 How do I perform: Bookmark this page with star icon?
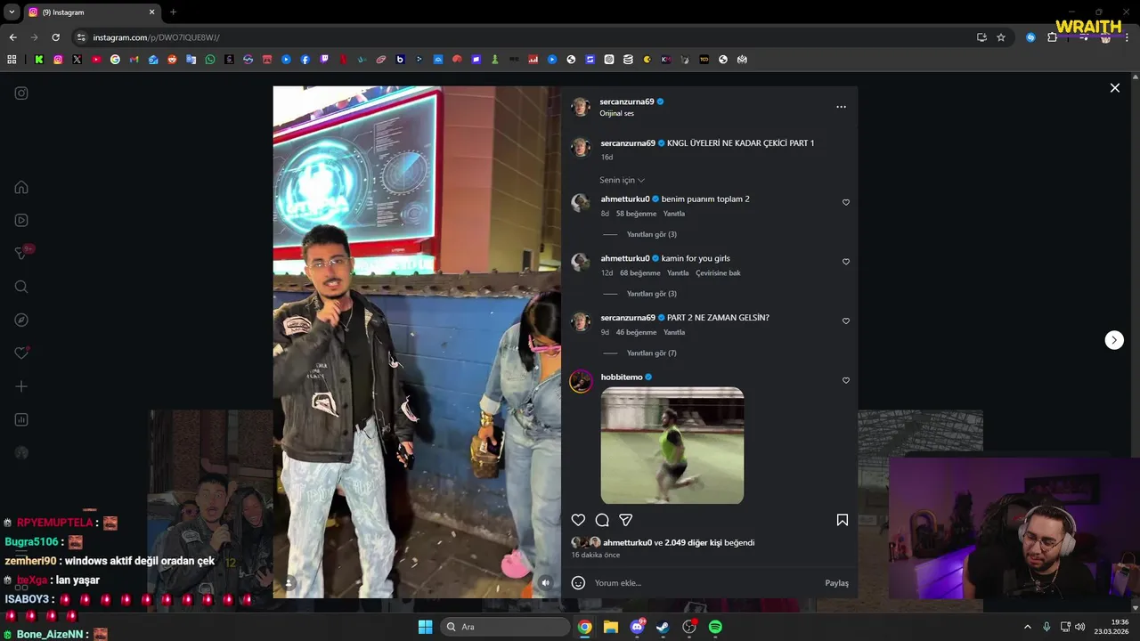pos(1001,37)
